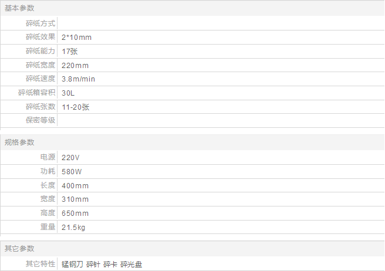The width and height of the screenshot is (385, 271).
Task: Select the 锰钢刀 碎针 碎卡 碎光盘 text
Action: click(102, 265)
